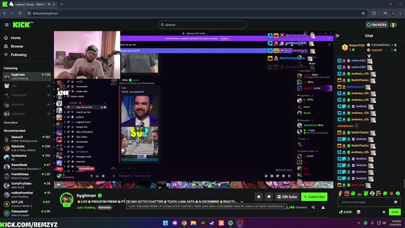Expand Show More followed channels
The width and height of the screenshot is (405, 228).
coord(11,123)
